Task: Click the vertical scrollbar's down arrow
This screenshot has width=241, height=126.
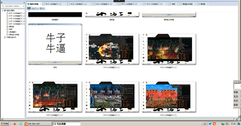Action: [x=239, y=116]
